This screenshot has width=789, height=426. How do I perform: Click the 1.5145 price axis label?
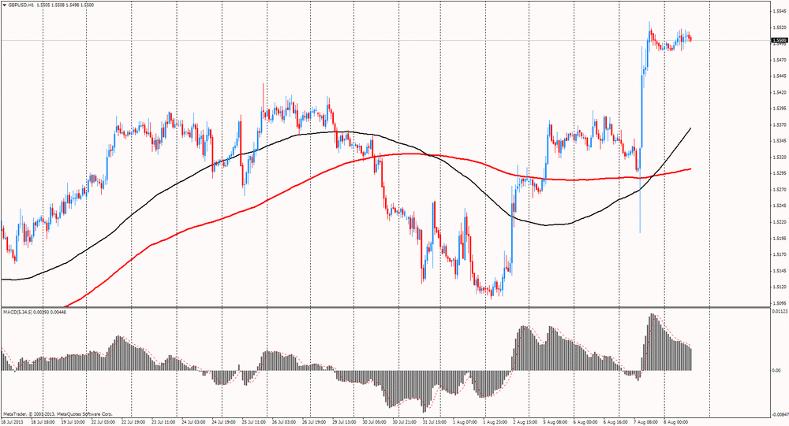pyautogui.click(x=780, y=271)
